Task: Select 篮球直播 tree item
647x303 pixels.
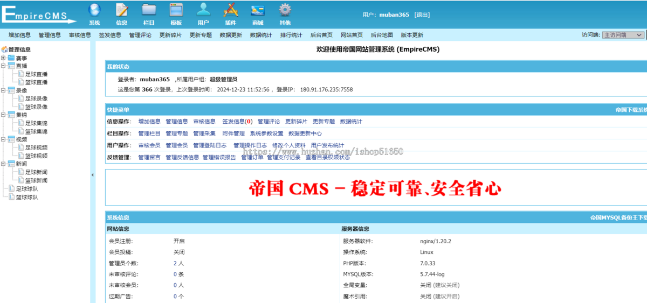Action: pyautogui.click(x=36, y=82)
